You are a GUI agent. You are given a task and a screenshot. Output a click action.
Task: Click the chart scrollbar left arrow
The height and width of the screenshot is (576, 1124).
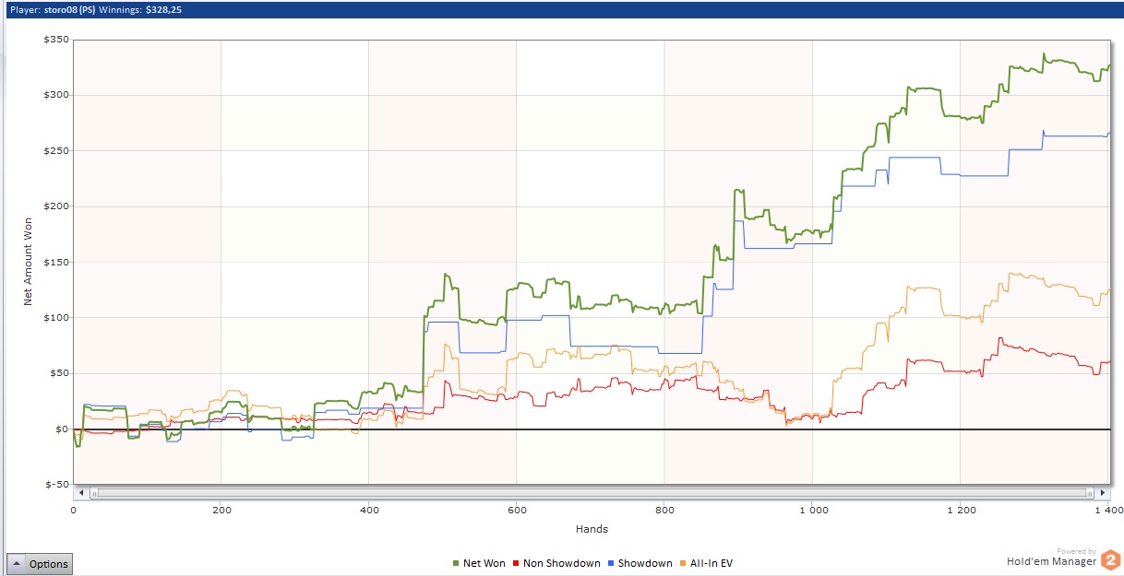[81, 493]
